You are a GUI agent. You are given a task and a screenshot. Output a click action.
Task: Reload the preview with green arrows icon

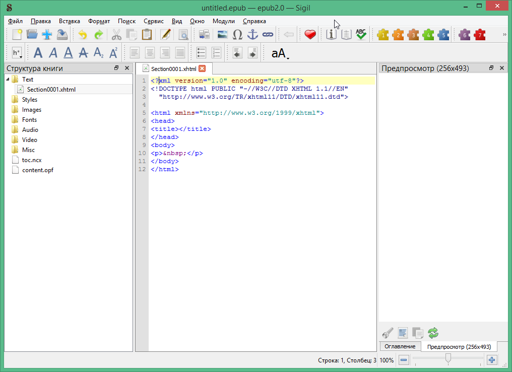point(433,333)
